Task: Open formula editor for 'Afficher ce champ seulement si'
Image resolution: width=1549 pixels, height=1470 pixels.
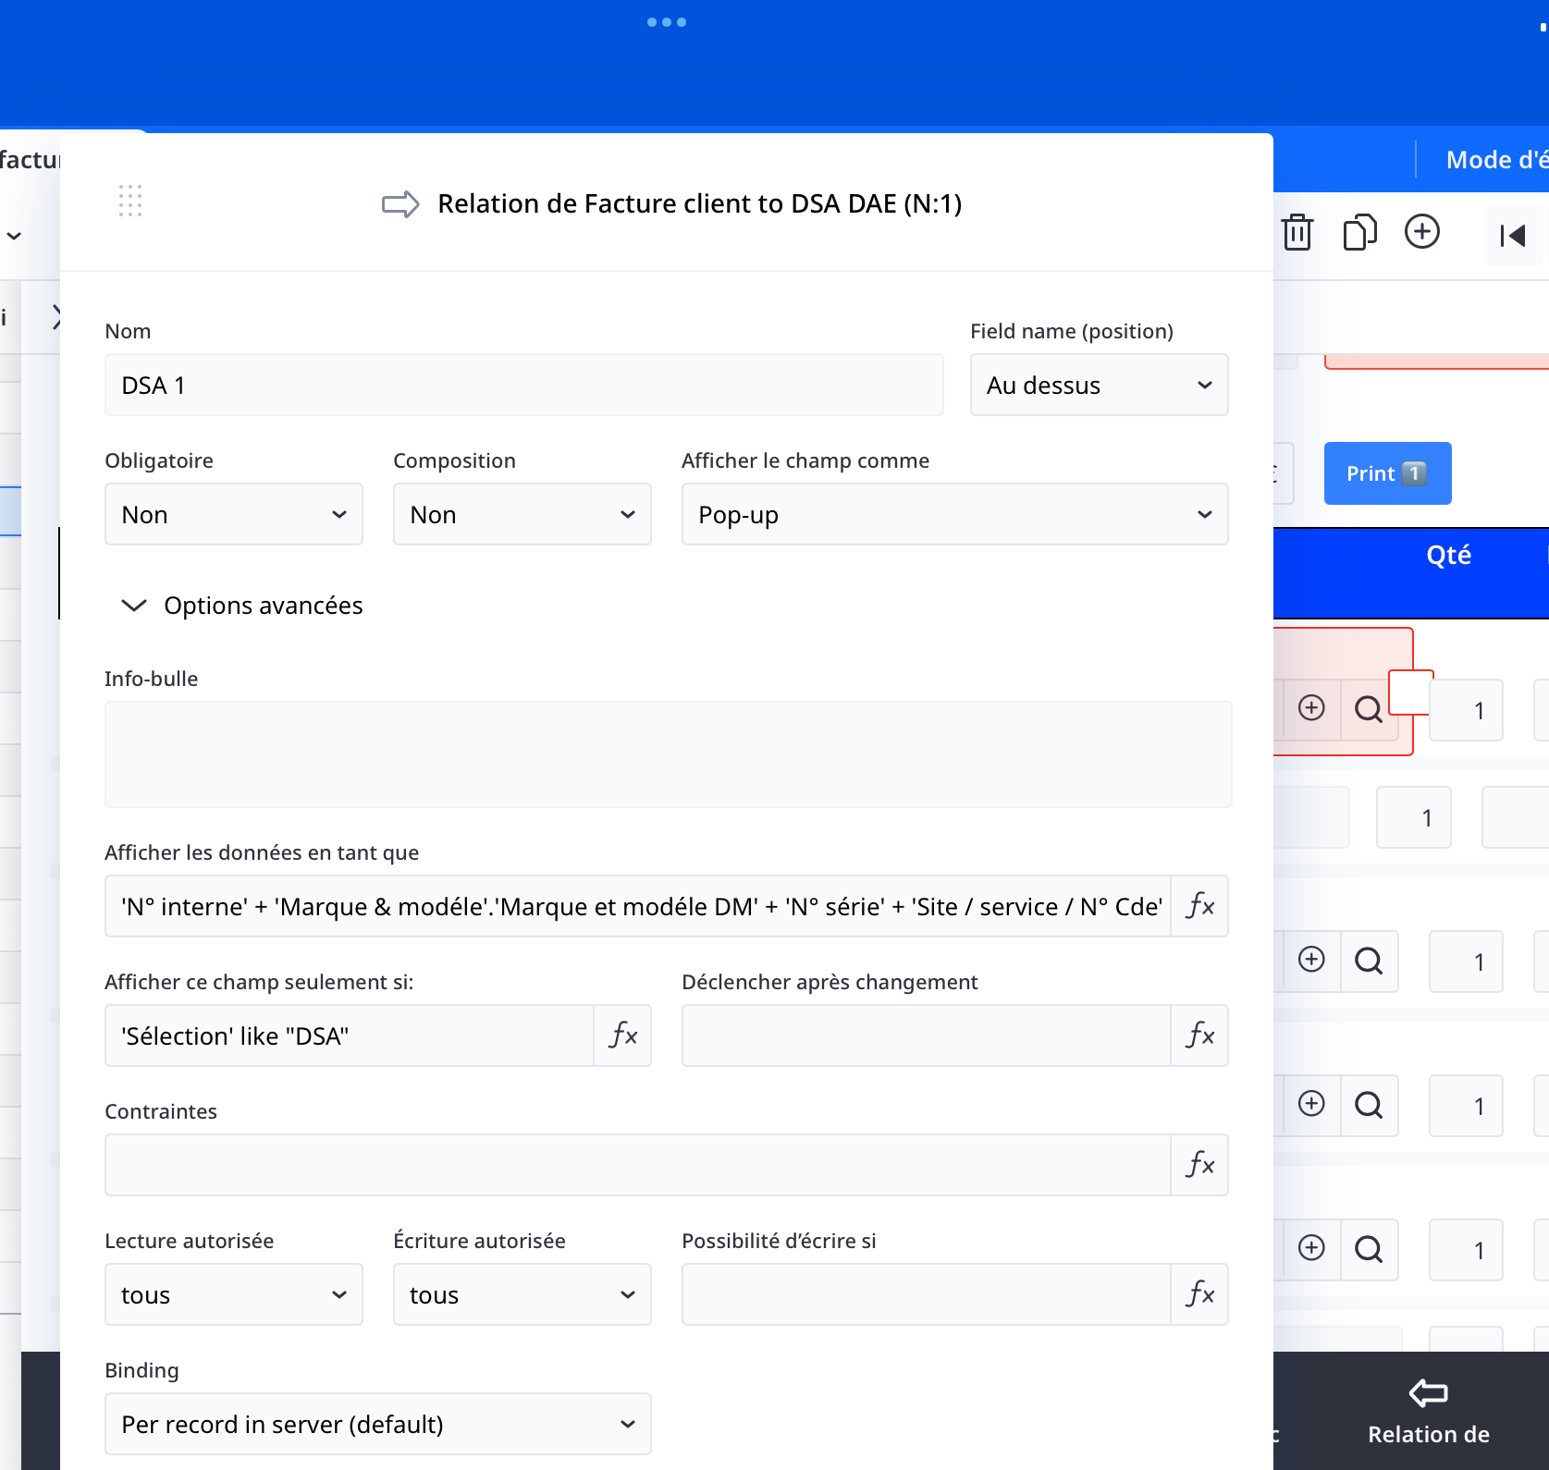Action: 622,1035
